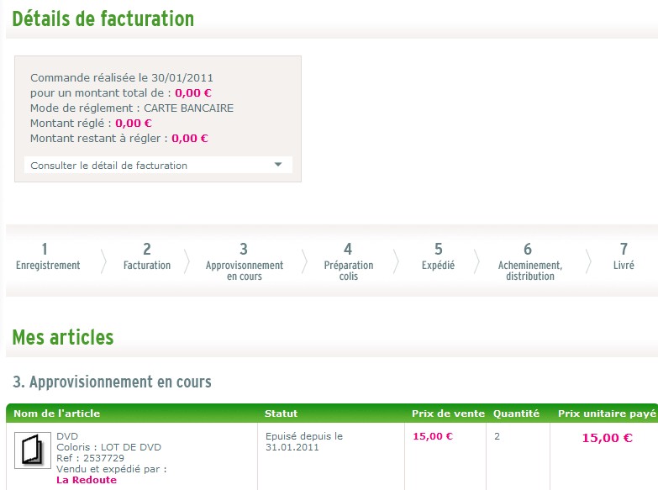Click the 'Mes articles' section heading
The height and width of the screenshot is (490, 658).
pos(63,338)
